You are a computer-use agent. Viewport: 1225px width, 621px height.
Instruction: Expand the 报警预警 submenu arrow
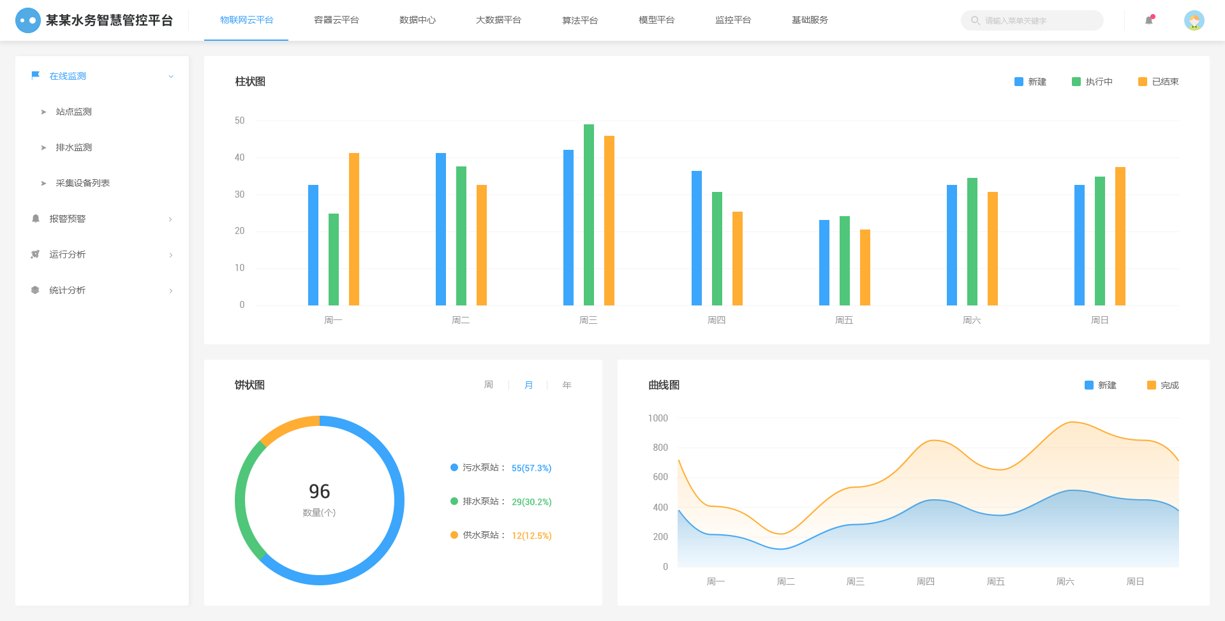tap(170, 219)
